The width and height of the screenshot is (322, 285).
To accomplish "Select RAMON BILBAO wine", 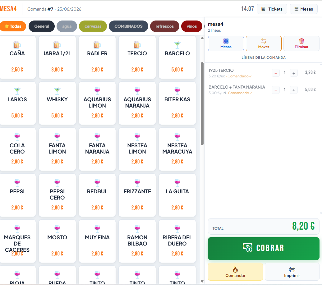I will click(137, 241).
